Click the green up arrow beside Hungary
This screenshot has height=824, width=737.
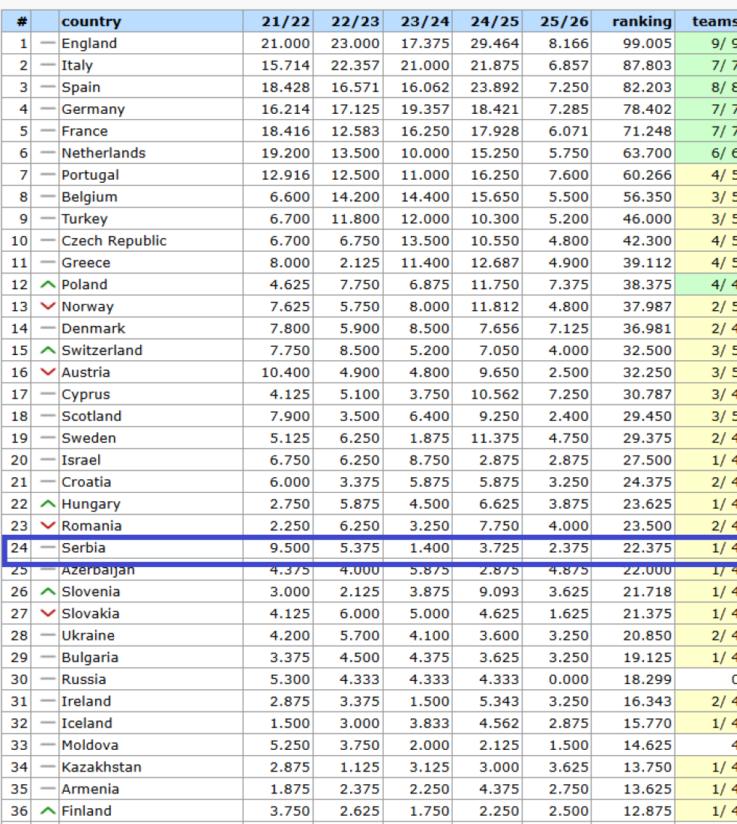47,504
